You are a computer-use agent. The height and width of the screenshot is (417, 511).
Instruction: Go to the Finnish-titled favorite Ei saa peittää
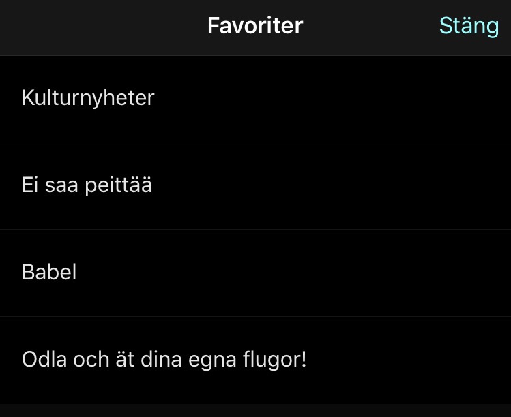pos(87,185)
